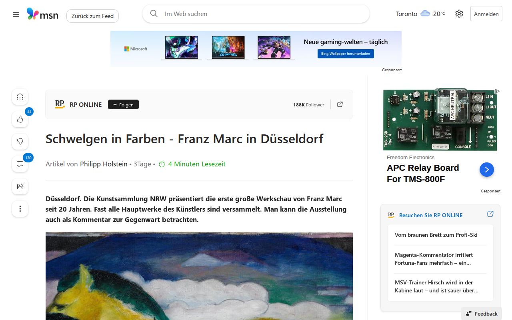Focus the Im Web suchen search field
The width and height of the screenshot is (512, 320).
tap(256, 14)
